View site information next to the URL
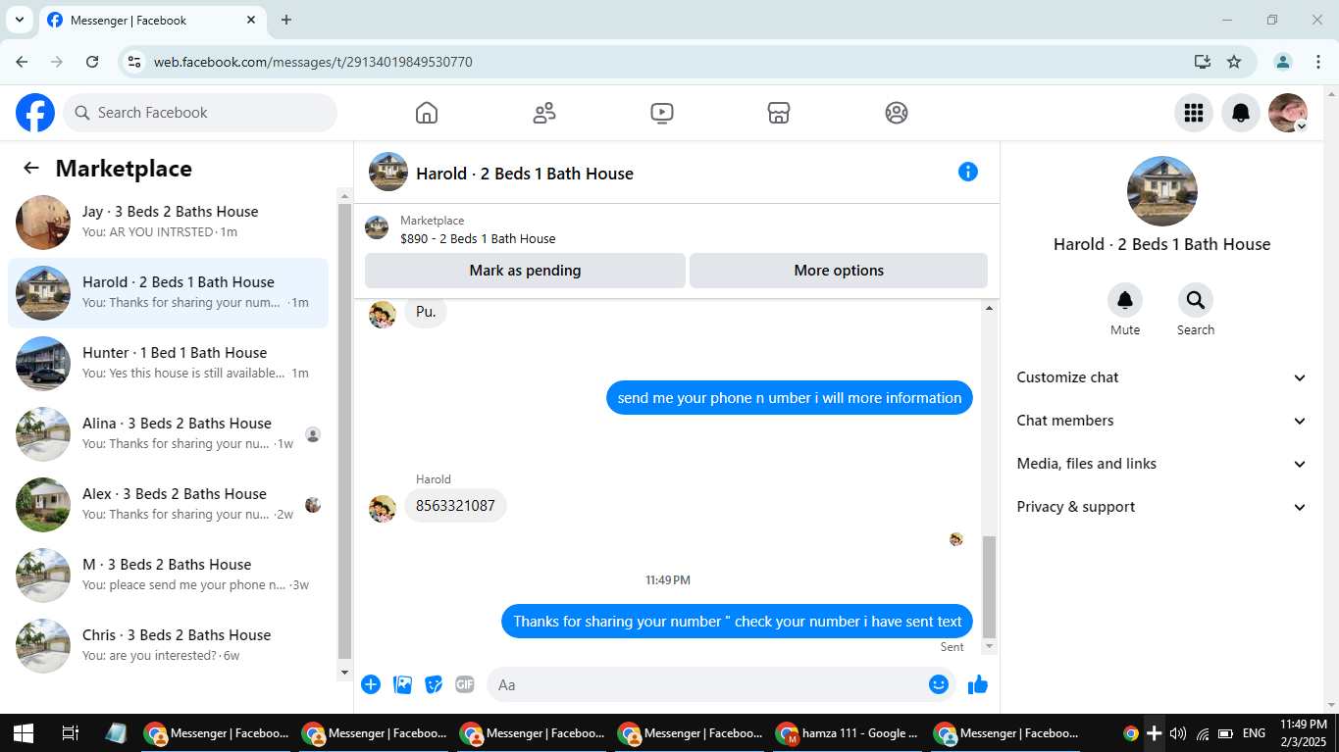 (135, 62)
